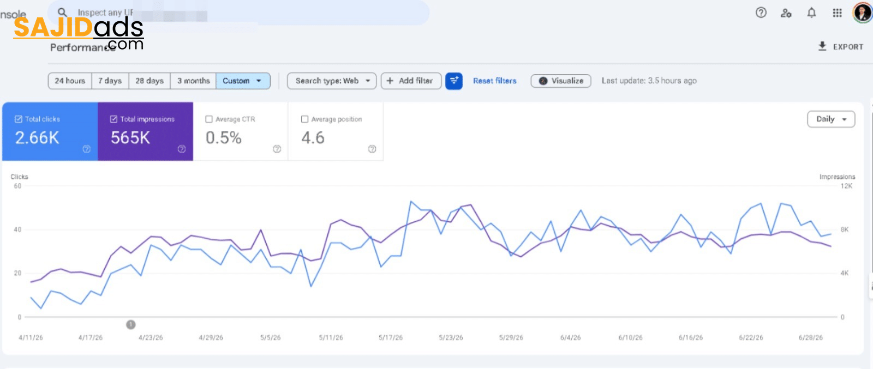Click the Impressions axis title
The width and height of the screenshot is (873, 369).
tap(837, 177)
